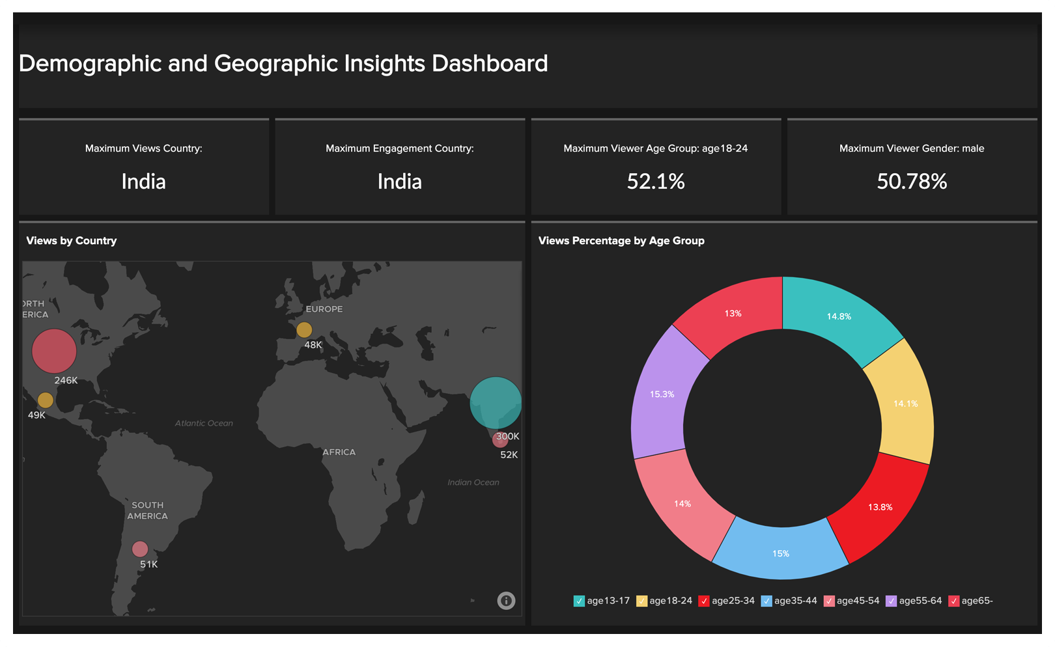The image size is (1055, 647).
Task: Click the Indian Ocean map label
Action: tap(473, 482)
